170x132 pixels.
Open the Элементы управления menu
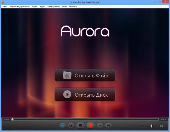19,6
